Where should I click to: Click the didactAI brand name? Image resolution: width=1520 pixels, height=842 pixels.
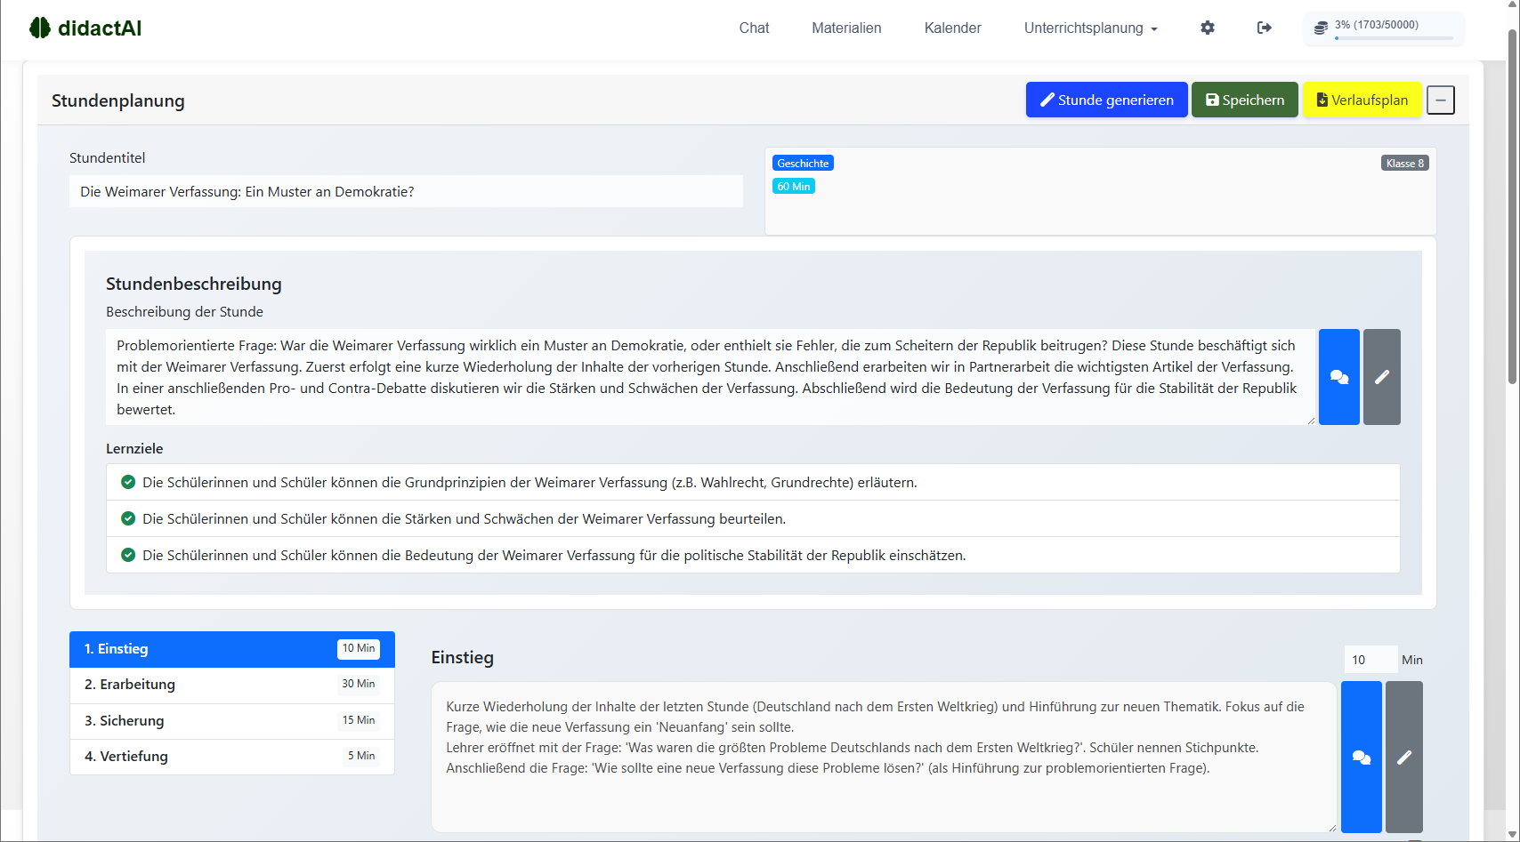tap(100, 28)
